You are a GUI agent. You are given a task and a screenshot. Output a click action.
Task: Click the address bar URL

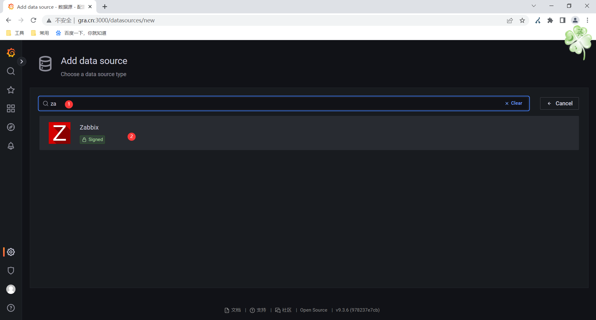(116, 20)
